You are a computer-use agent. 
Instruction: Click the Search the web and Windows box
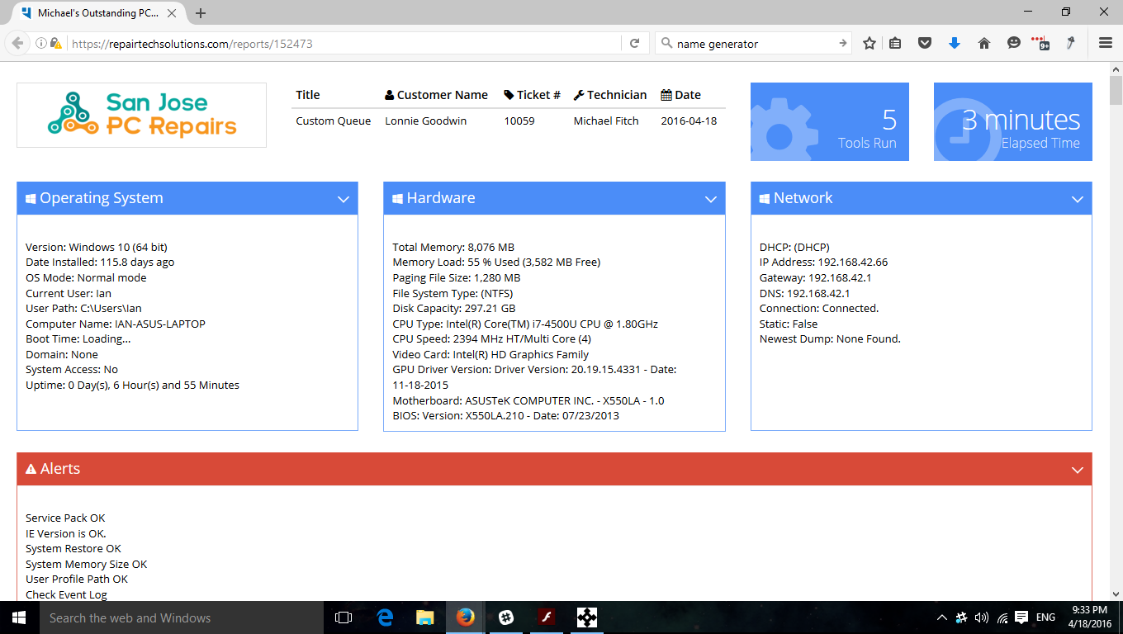tap(181, 617)
